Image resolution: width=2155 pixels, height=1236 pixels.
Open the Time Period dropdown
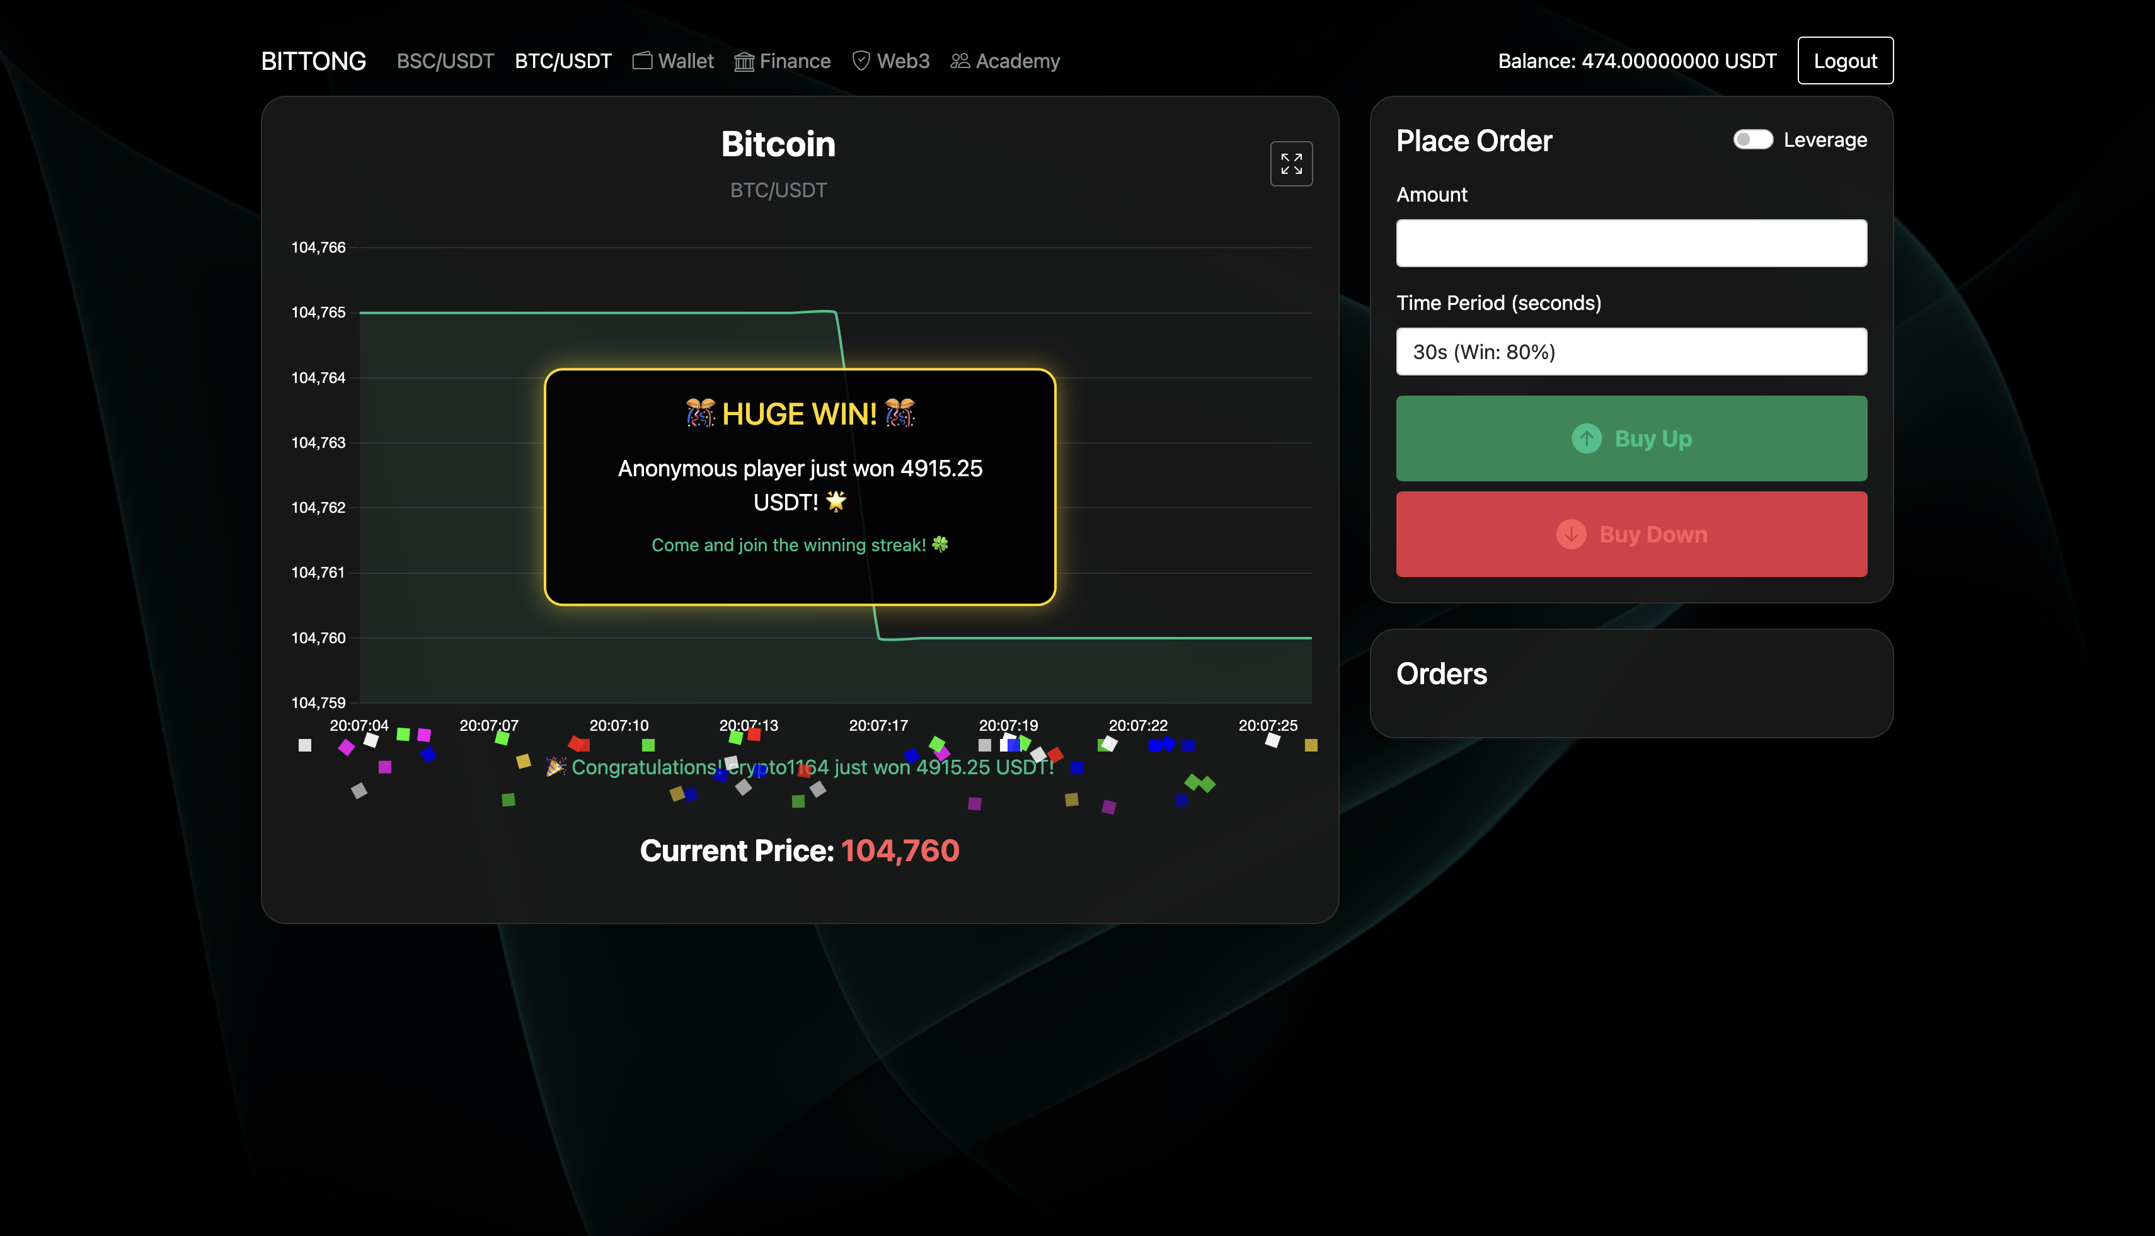(1630, 352)
